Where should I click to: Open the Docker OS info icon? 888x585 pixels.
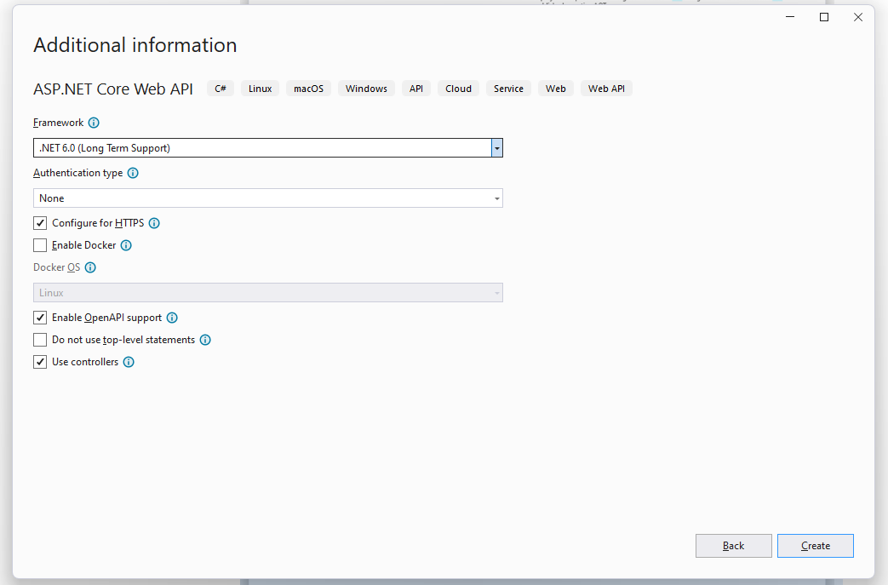90,267
